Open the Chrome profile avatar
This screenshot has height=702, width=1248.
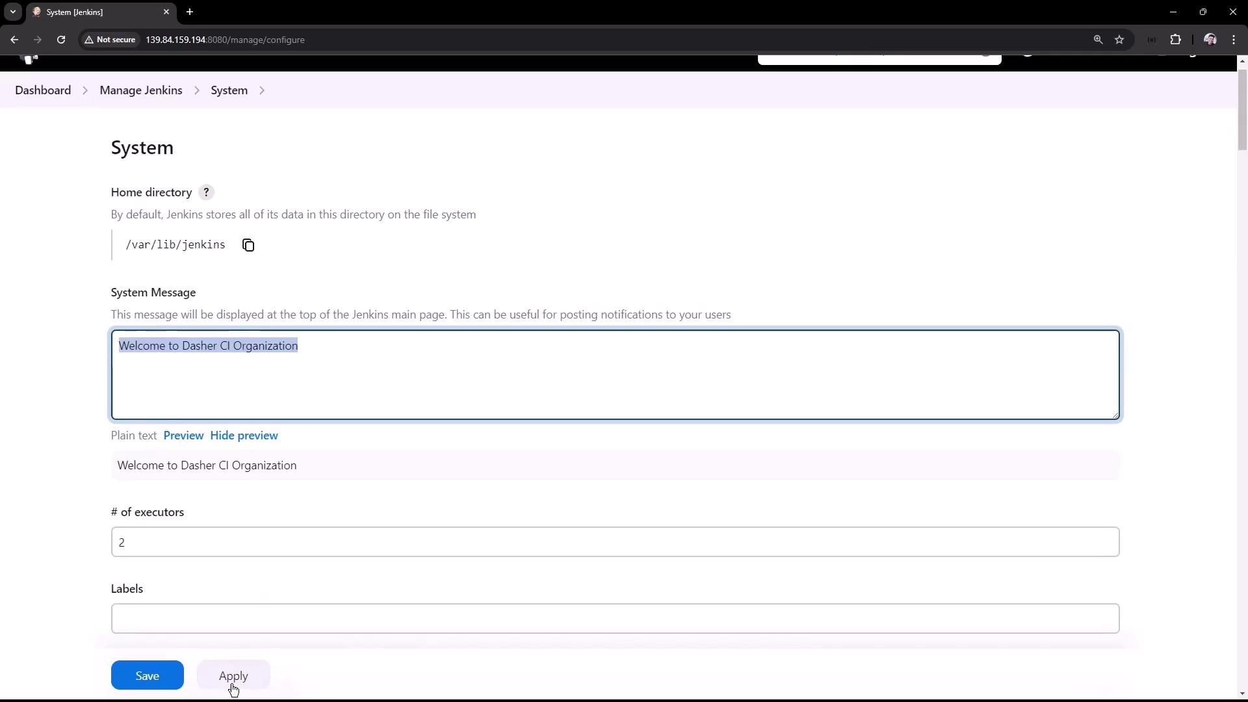(x=1210, y=40)
